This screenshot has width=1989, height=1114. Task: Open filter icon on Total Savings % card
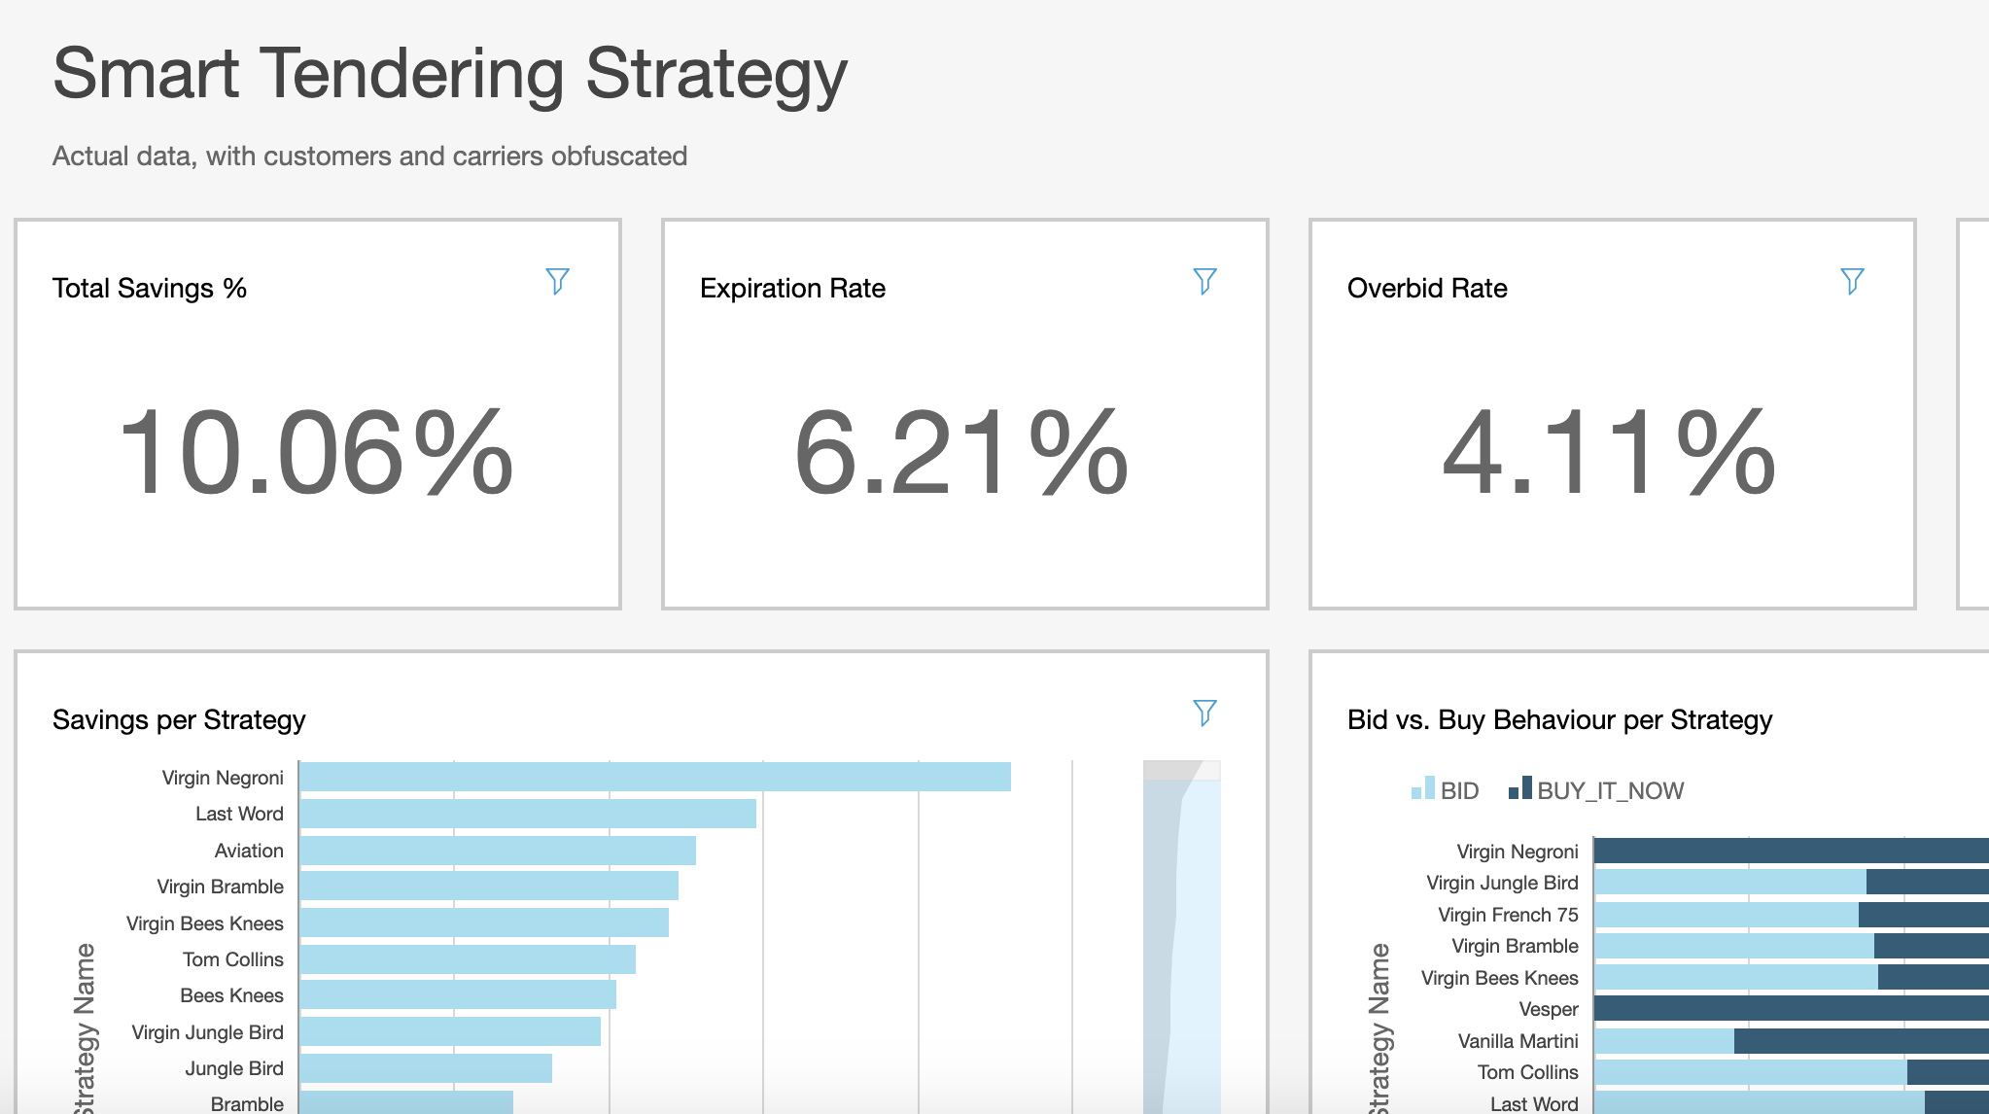tap(557, 282)
